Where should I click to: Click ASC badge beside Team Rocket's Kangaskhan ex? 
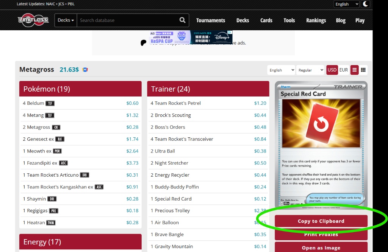click(99, 187)
